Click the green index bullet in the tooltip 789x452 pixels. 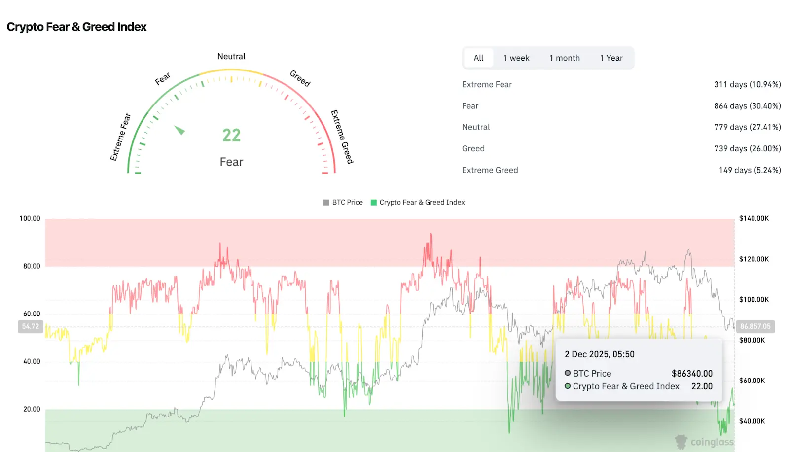(x=567, y=386)
